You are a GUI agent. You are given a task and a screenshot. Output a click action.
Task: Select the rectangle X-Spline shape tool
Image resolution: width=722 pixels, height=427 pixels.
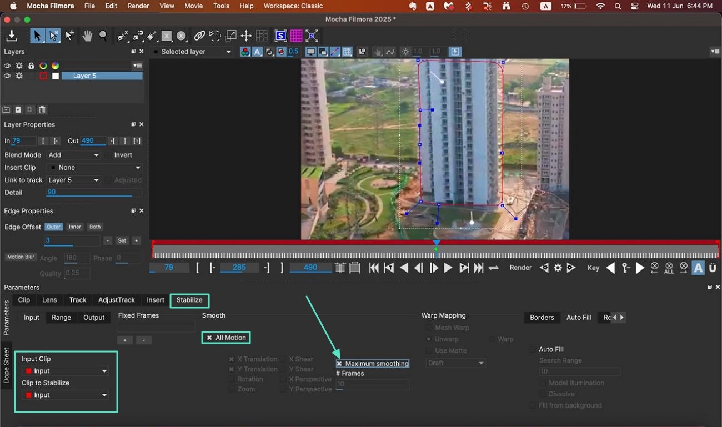pyautogui.click(x=166, y=36)
